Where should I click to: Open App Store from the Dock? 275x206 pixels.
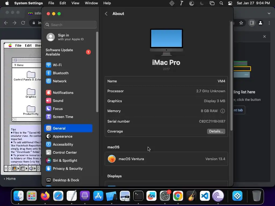click(x=98, y=196)
